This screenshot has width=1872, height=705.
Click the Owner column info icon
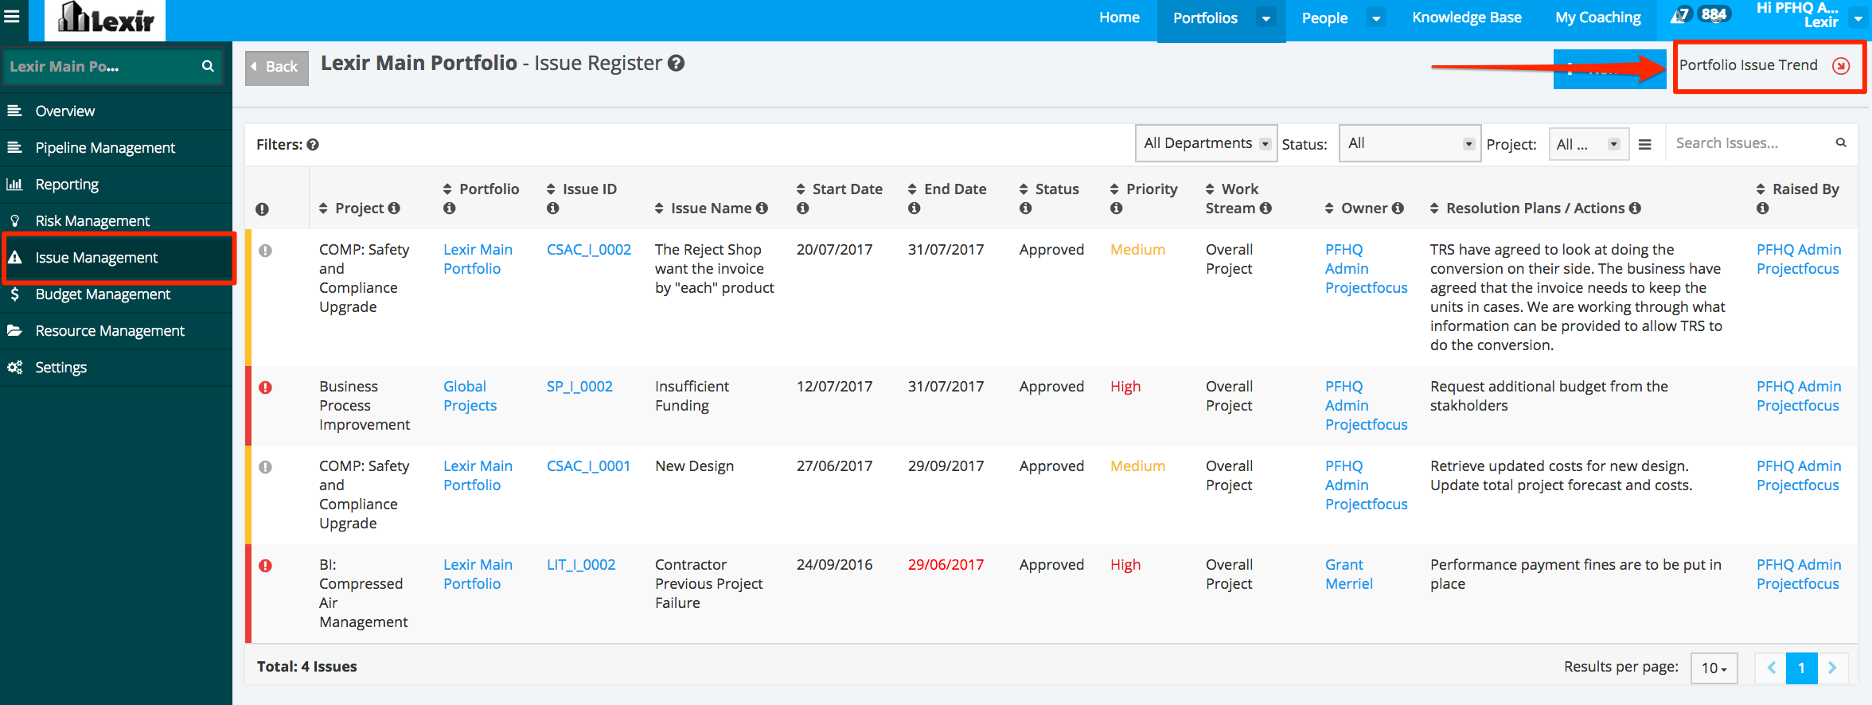coord(1398,208)
